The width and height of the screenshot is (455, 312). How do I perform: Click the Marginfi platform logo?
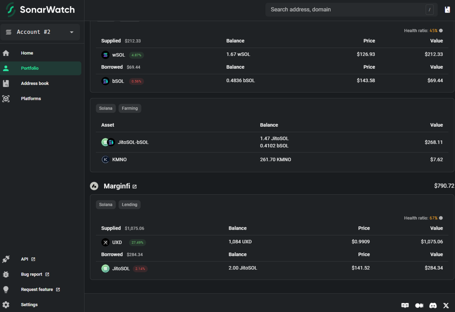coord(94,186)
